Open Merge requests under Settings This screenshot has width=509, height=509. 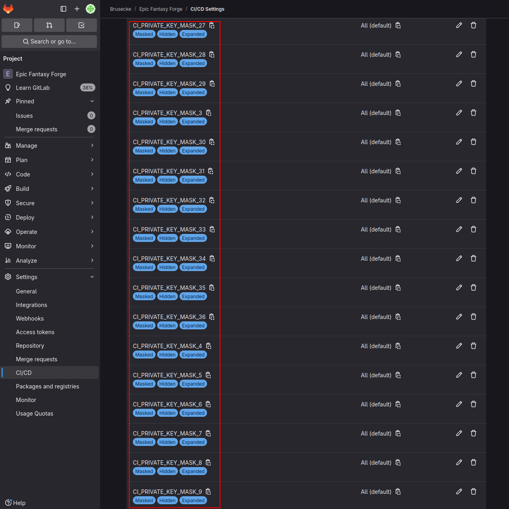(50, 359)
